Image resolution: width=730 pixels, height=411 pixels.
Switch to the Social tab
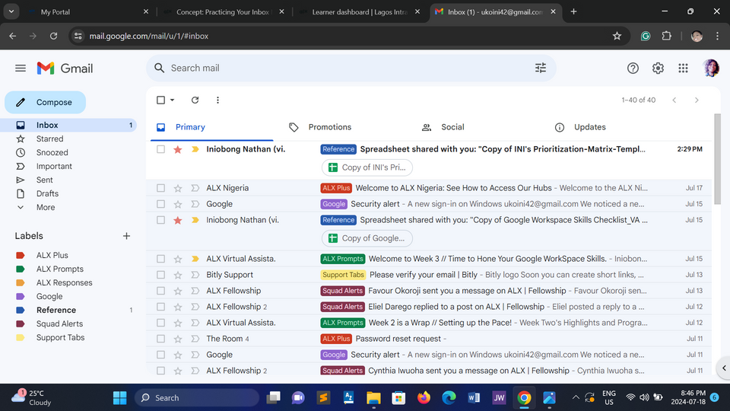[x=452, y=127]
